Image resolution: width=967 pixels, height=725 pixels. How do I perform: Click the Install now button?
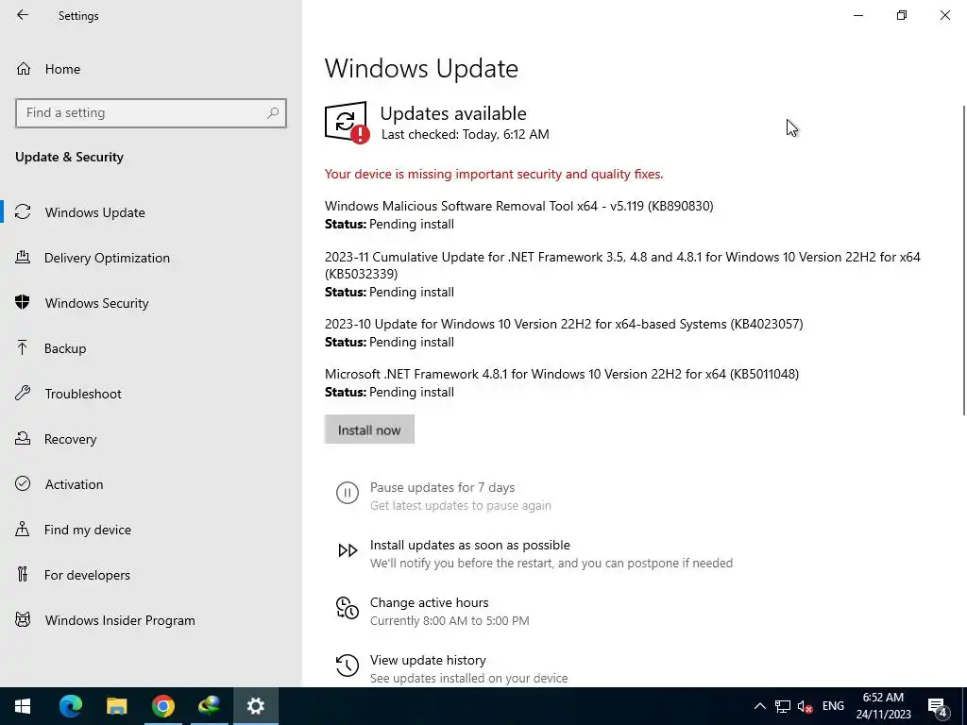click(369, 430)
